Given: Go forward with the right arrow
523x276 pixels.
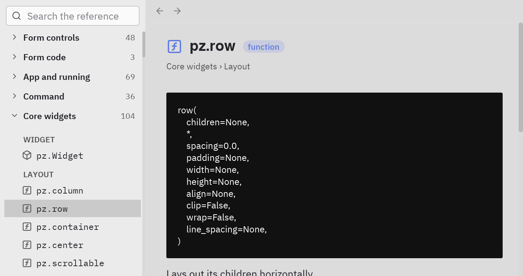Looking at the screenshot, I should point(177,11).
